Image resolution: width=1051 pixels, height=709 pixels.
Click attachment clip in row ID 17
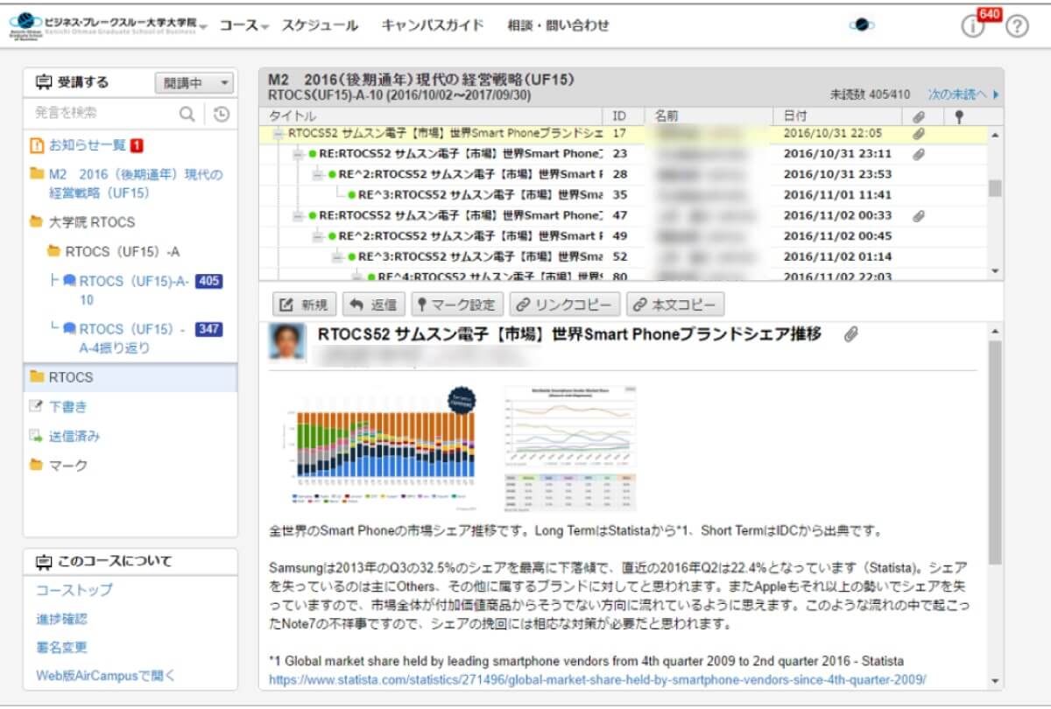point(919,134)
